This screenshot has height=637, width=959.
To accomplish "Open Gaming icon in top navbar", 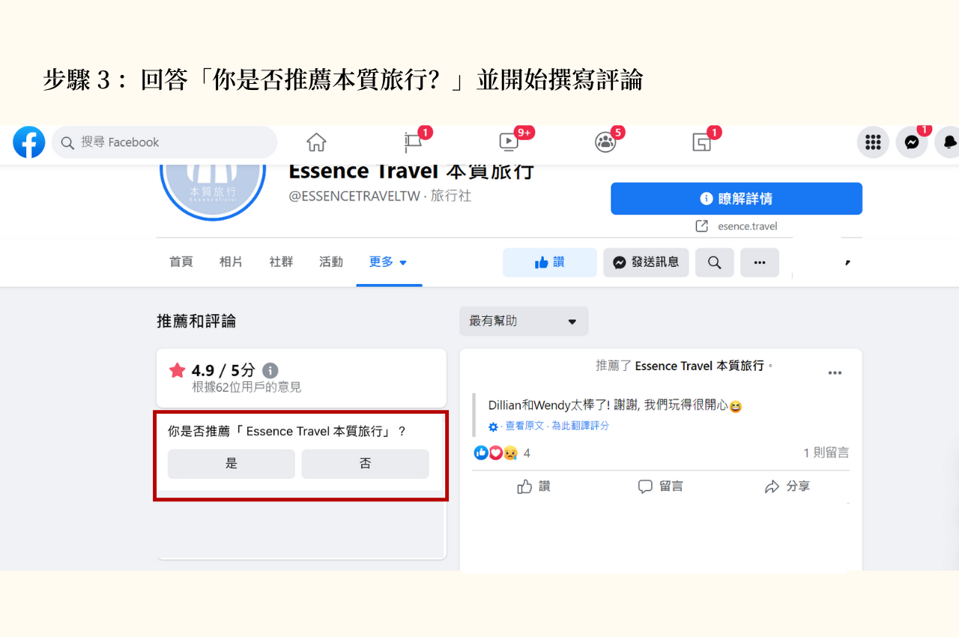I will [702, 142].
